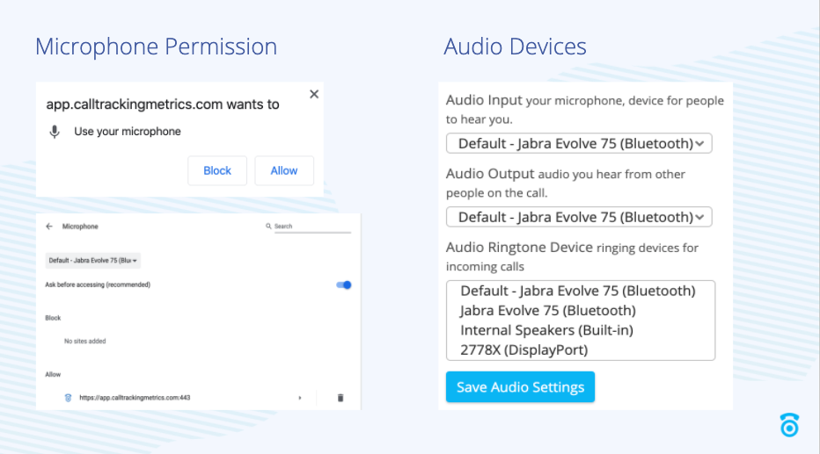Delete the calltrackingmetrics allowed site entry
Viewport: 820px width, 454px height.
pos(340,398)
